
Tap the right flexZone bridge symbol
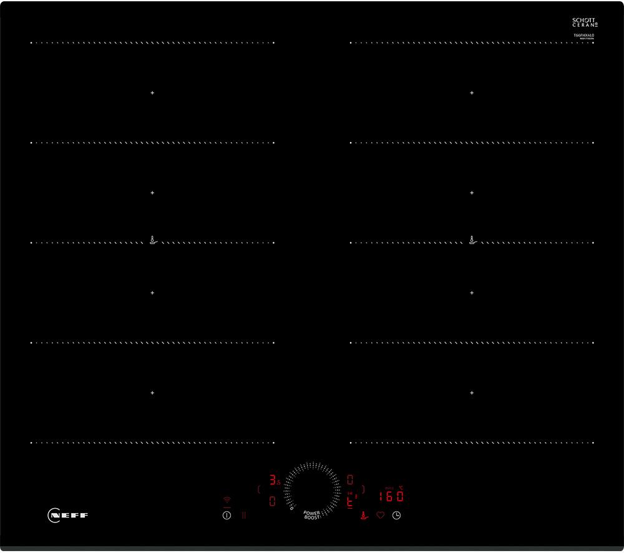click(472, 239)
